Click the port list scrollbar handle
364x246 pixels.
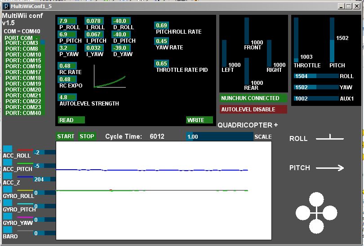coord(43,43)
